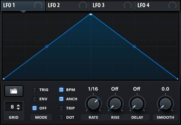181x125 pixels.
Task: Click the LFO 4 modulation source circle
Action: [173, 5]
